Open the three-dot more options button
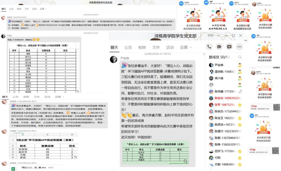The image size is (281, 171). point(240,47)
